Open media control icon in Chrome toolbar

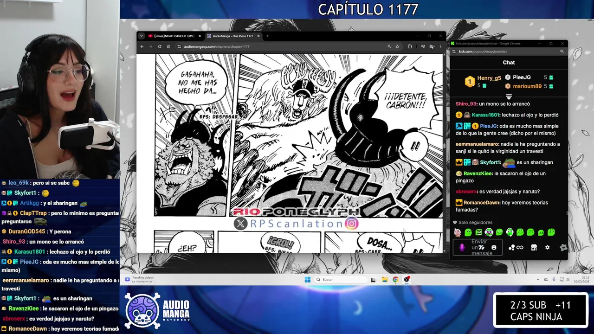click(423, 46)
